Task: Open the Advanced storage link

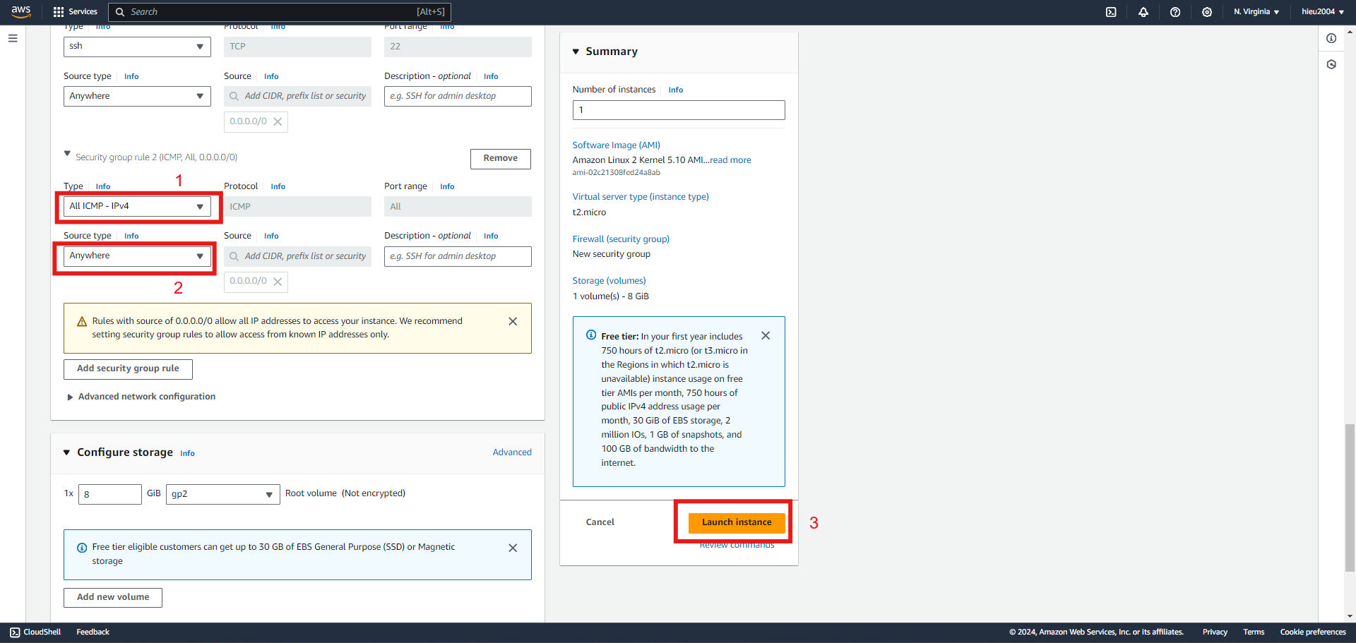Action: click(x=512, y=452)
